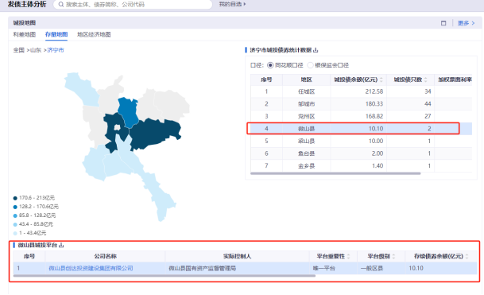This screenshot has width=484, height=295.
Task: Sort by 平台重要性 column arrows
Action: click(x=348, y=256)
